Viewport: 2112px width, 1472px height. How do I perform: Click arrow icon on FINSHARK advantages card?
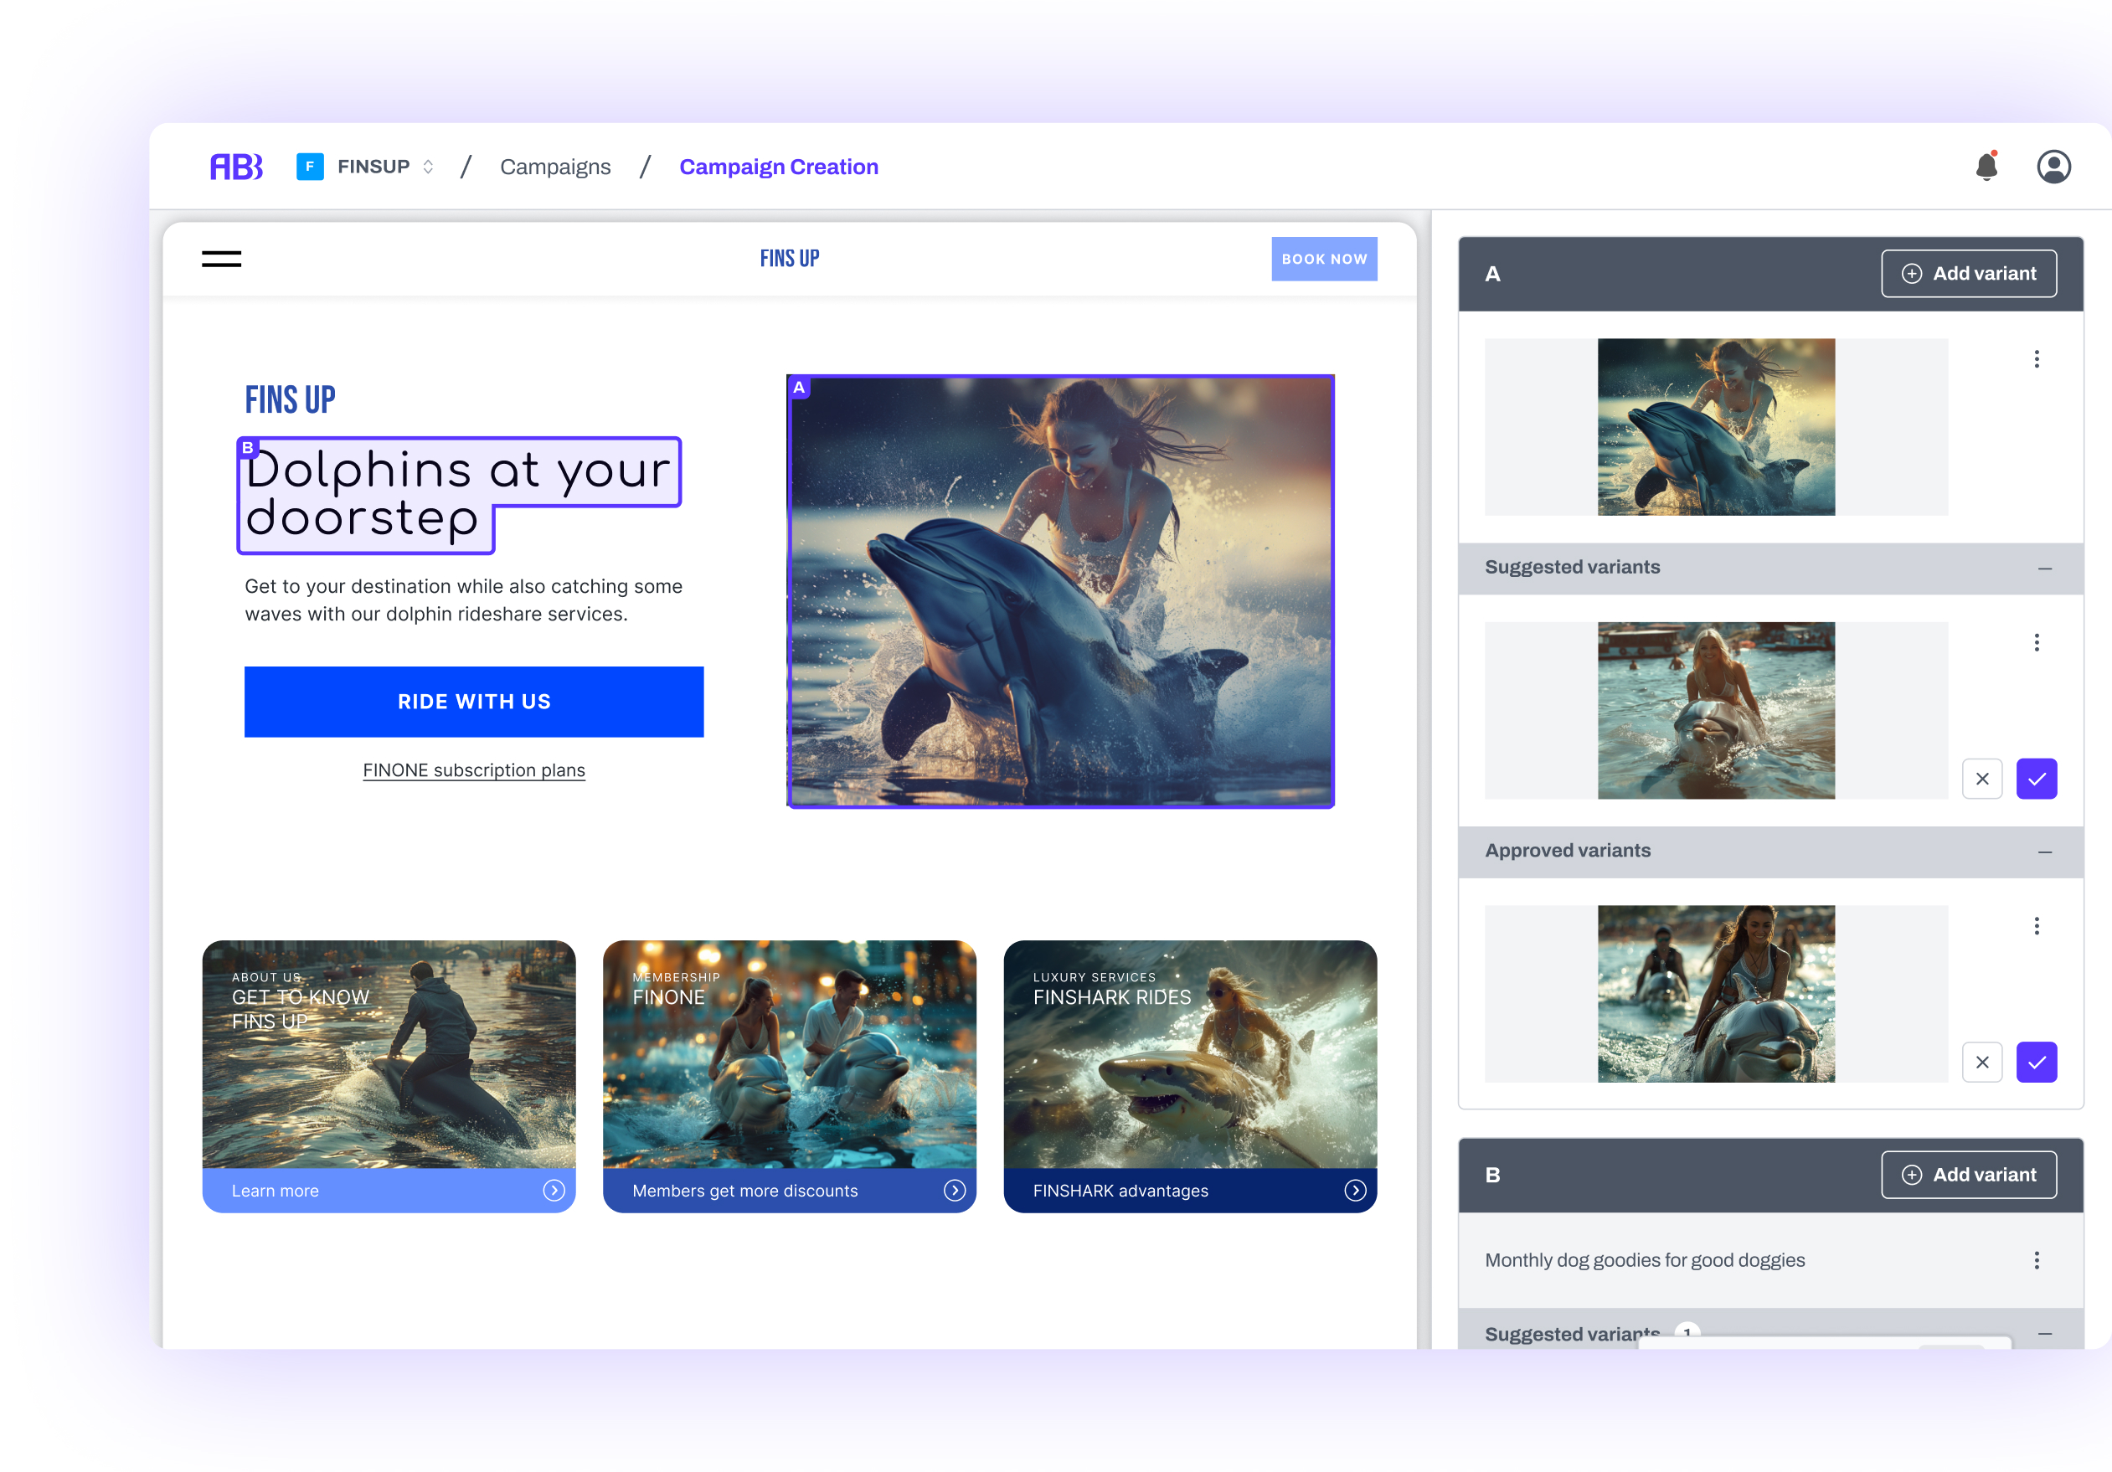click(x=1354, y=1191)
